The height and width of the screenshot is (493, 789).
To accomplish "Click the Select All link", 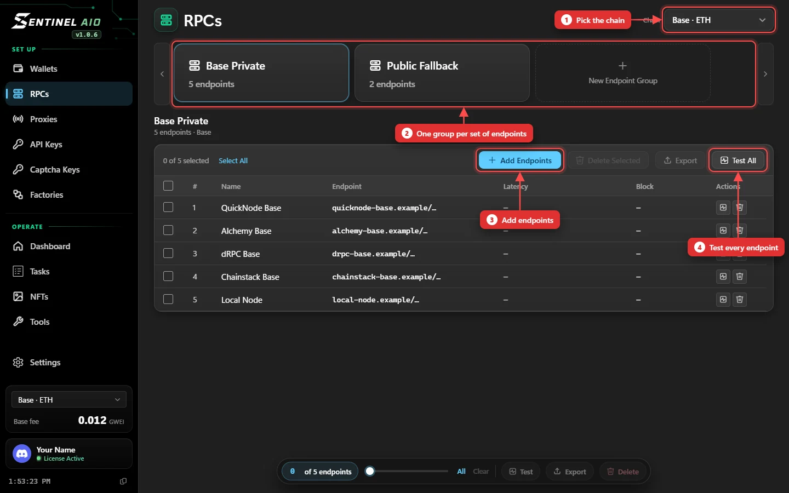I will [x=233, y=160].
